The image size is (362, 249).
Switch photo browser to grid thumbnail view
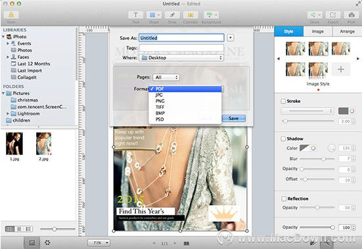tap(10, 229)
